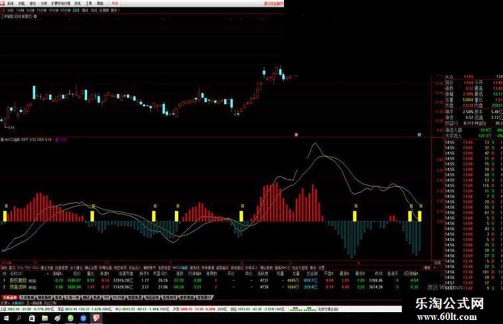
Task: Click the small red marker under the candlestick chart
Action: pos(296,135)
